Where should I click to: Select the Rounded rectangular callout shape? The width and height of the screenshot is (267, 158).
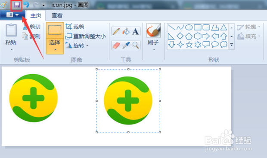(206, 45)
